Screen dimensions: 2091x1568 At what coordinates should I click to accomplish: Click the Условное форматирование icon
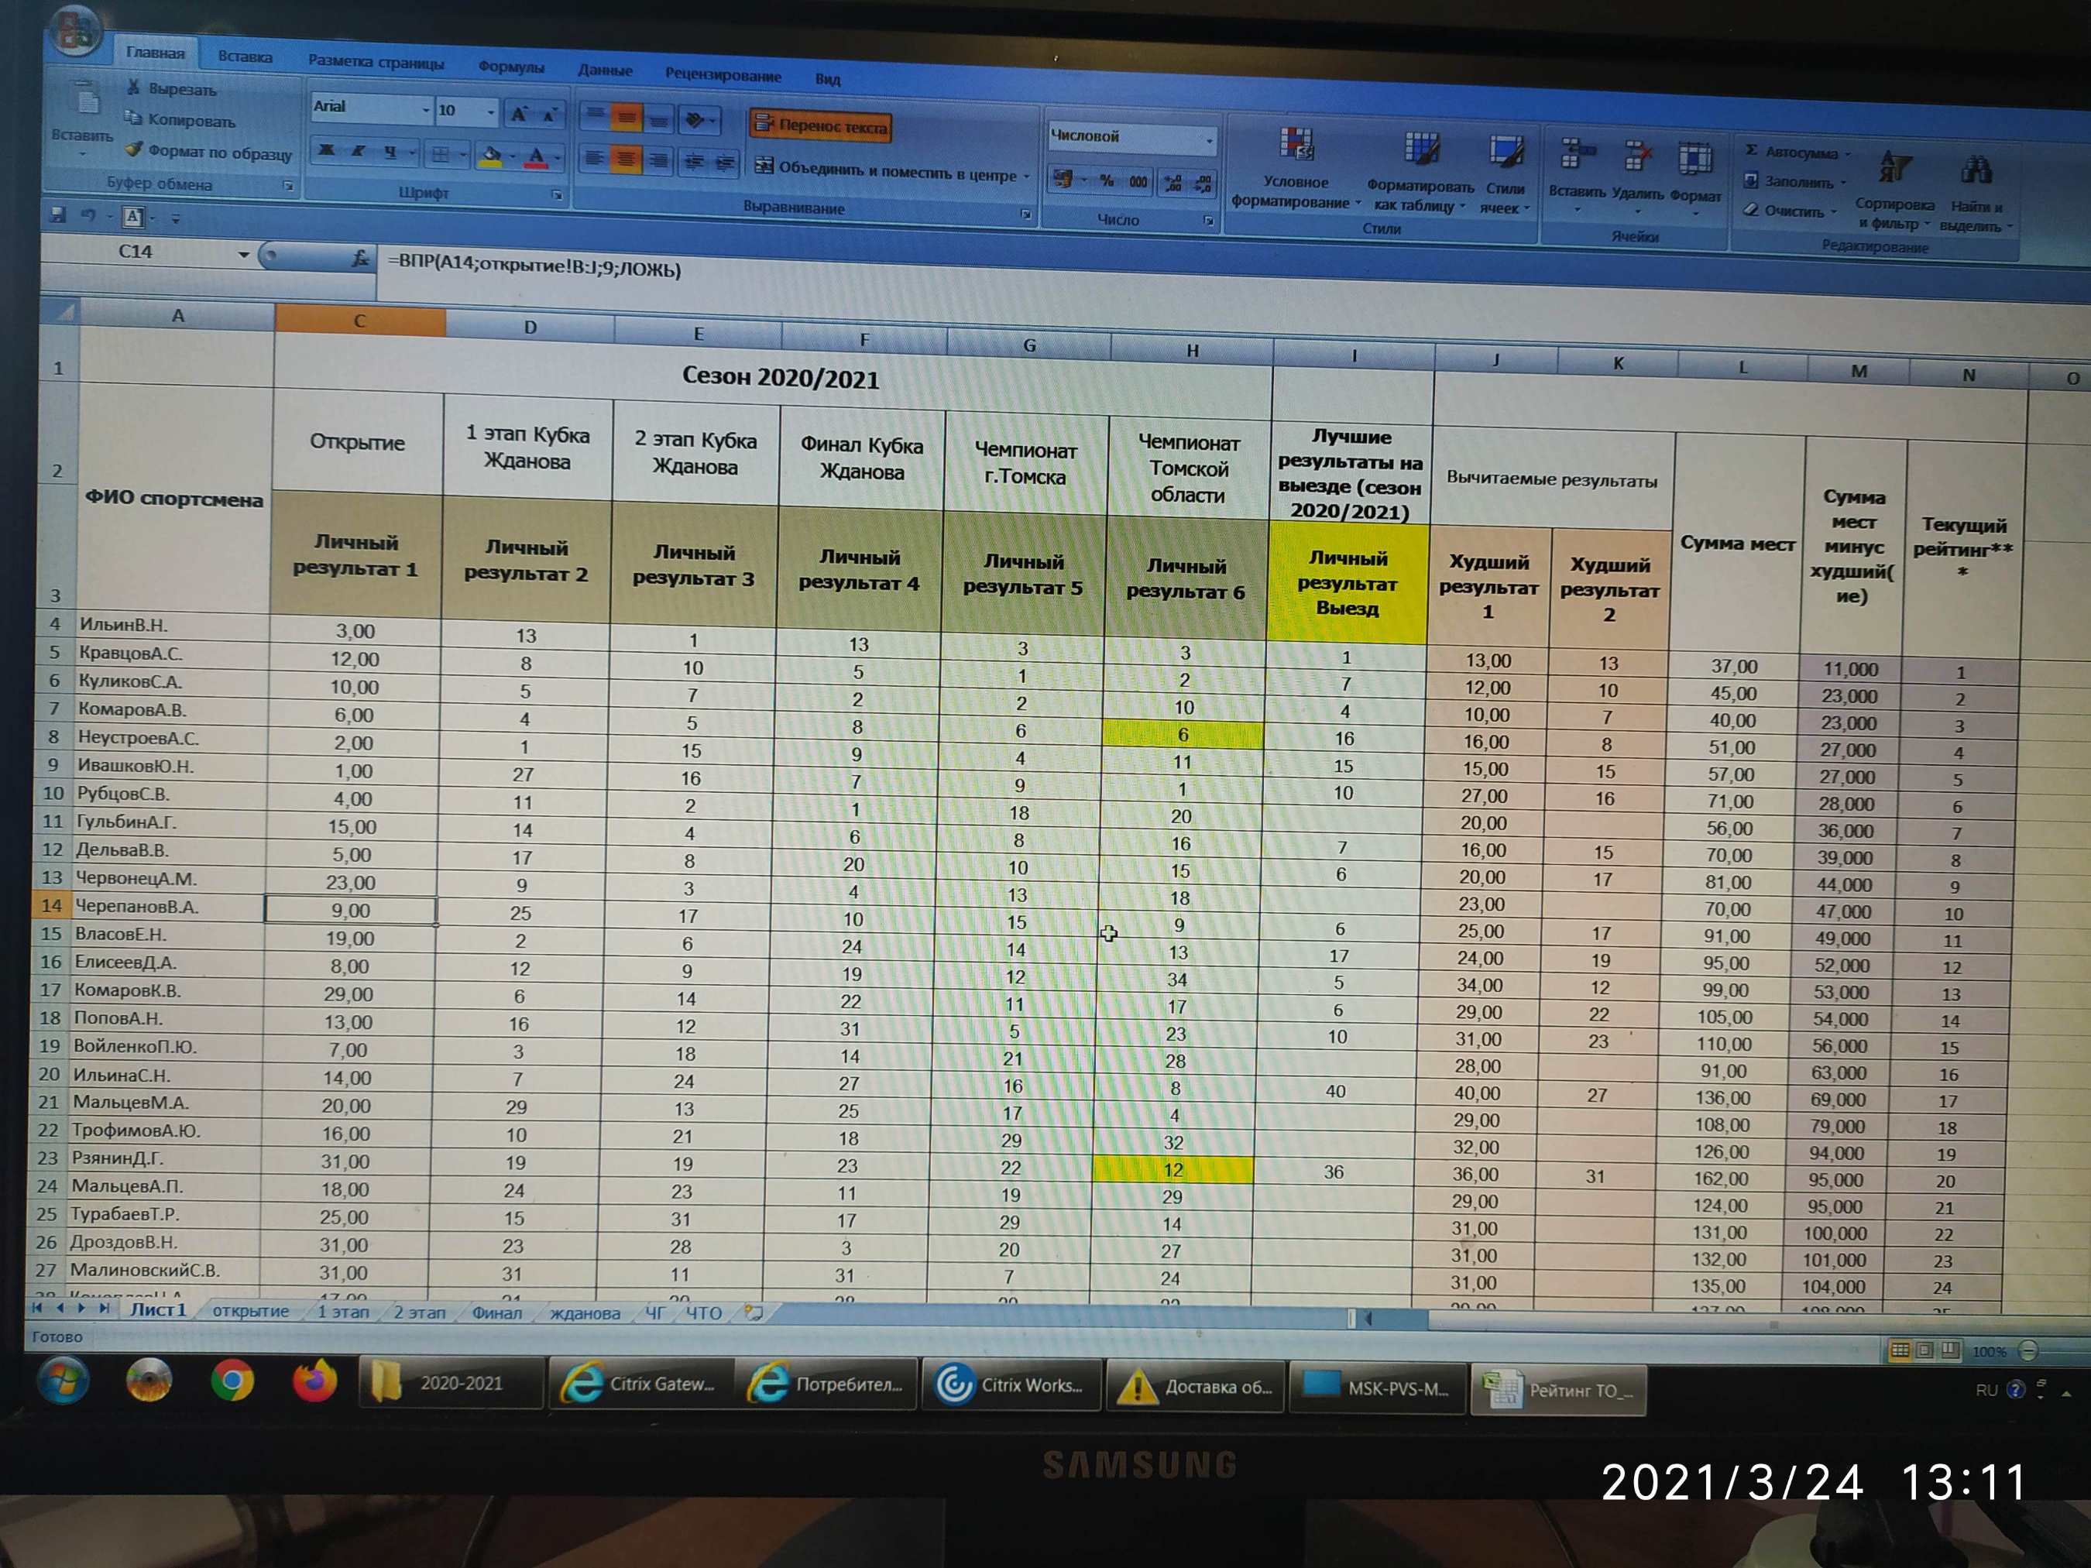point(1297,144)
